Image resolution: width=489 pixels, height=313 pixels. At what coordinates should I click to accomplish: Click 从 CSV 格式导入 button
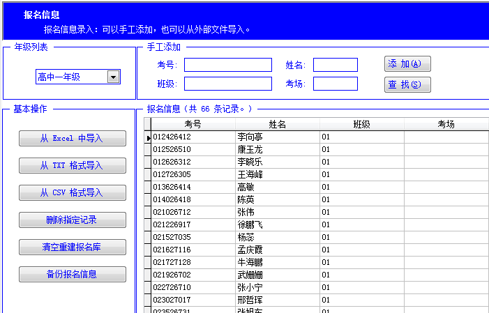72,192
